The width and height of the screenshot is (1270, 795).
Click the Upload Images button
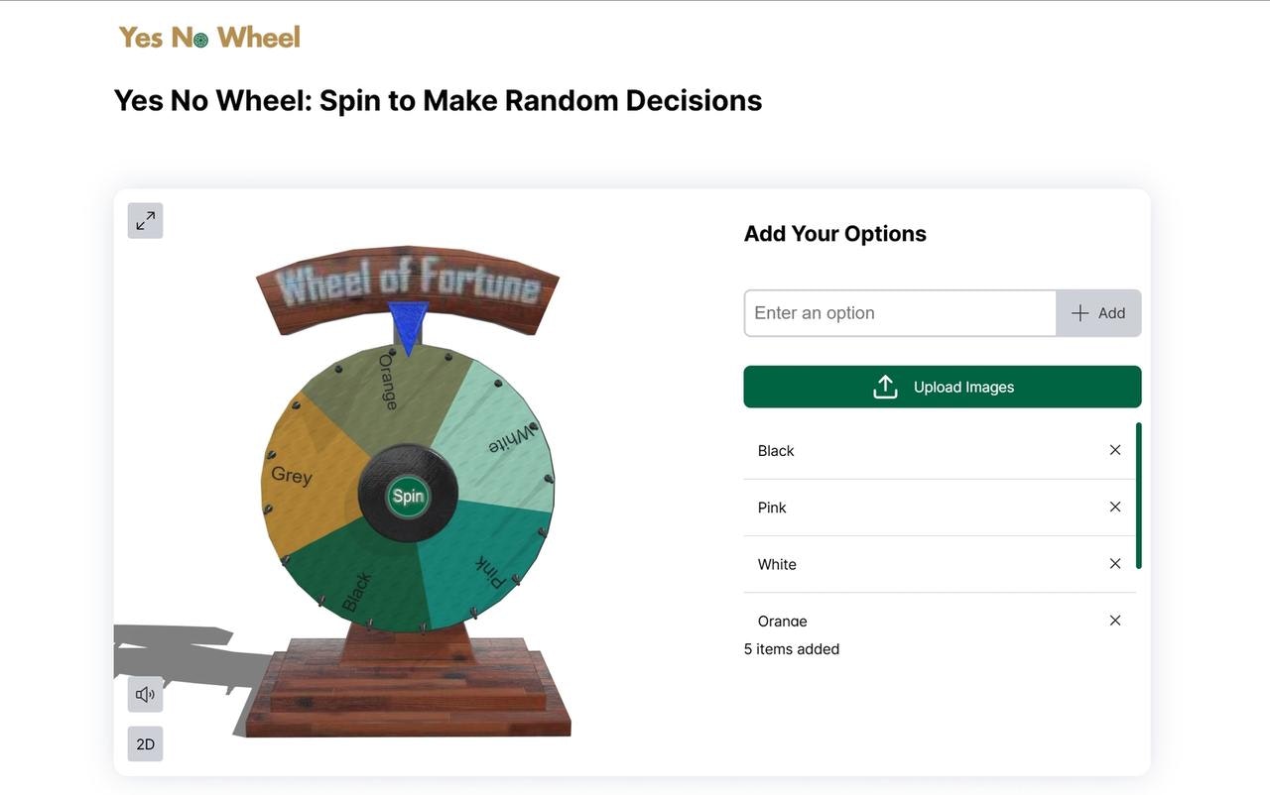click(x=943, y=387)
